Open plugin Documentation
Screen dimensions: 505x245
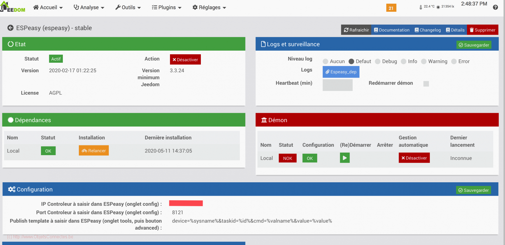[392, 30]
